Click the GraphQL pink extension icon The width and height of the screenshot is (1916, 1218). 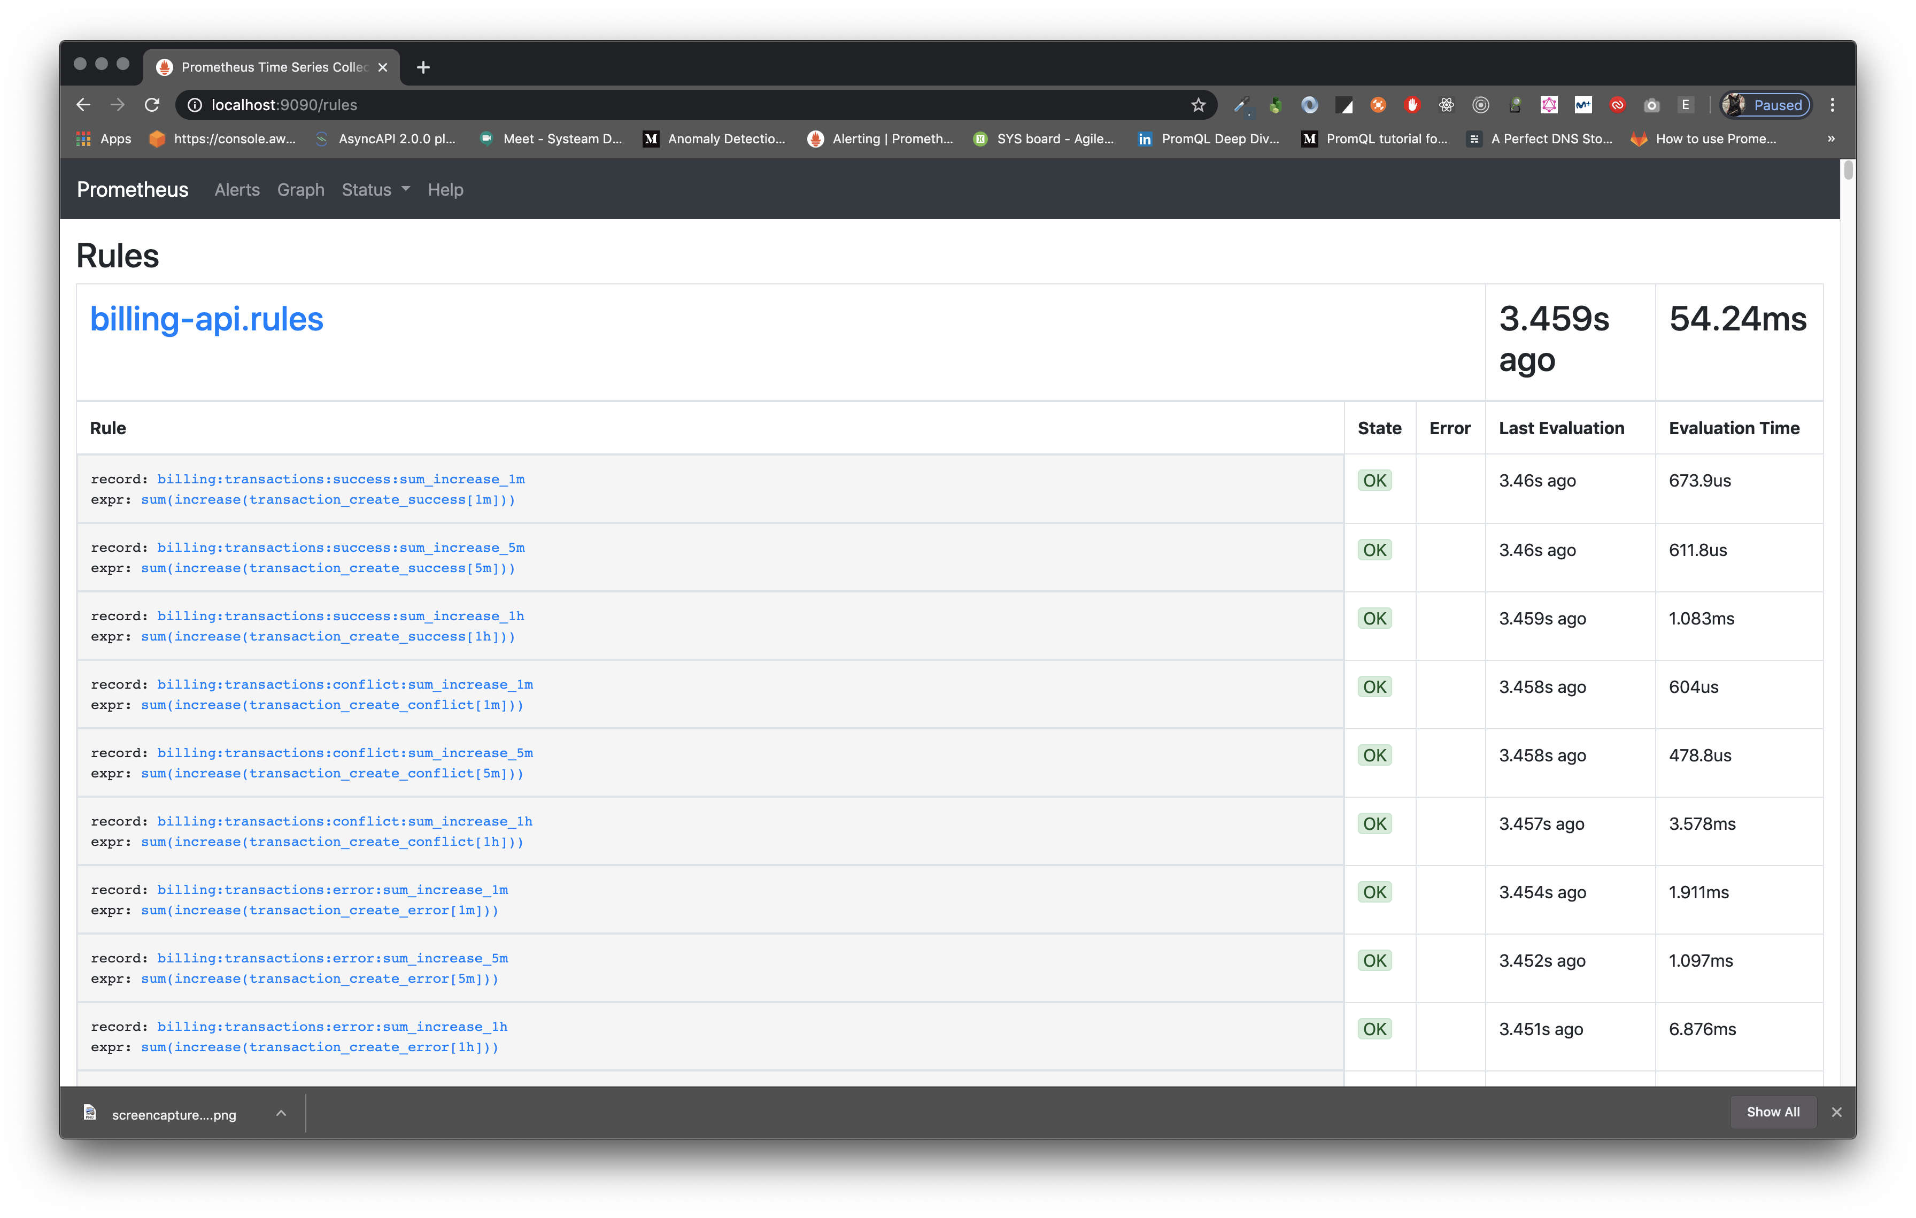point(1548,105)
